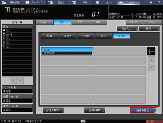The image size is (163, 123).
Task: Click the address list down arrow
Action: tap(152, 67)
